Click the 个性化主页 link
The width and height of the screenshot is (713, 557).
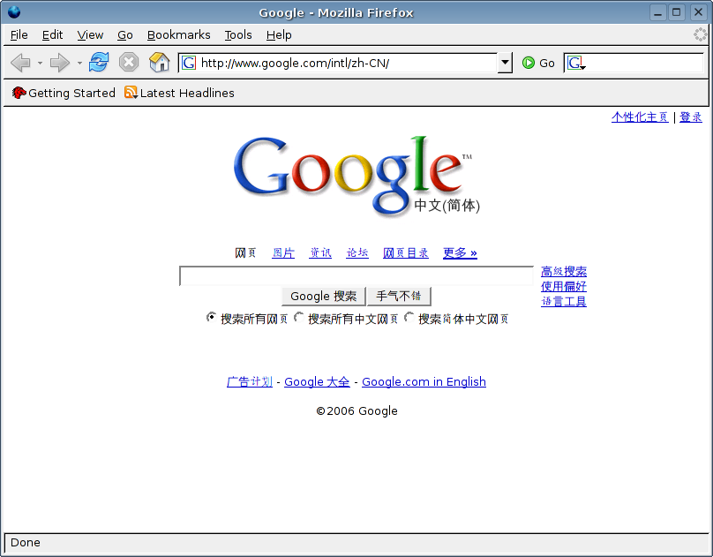[640, 117]
